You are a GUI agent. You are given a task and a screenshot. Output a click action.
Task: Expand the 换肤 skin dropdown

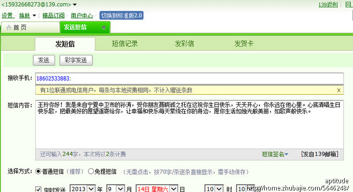[34, 16]
